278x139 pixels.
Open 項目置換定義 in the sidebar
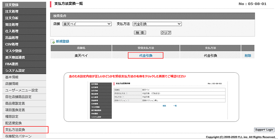pos(24,110)
